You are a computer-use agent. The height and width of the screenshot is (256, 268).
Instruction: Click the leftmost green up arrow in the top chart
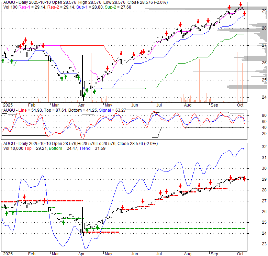click(x=3, y=60)
